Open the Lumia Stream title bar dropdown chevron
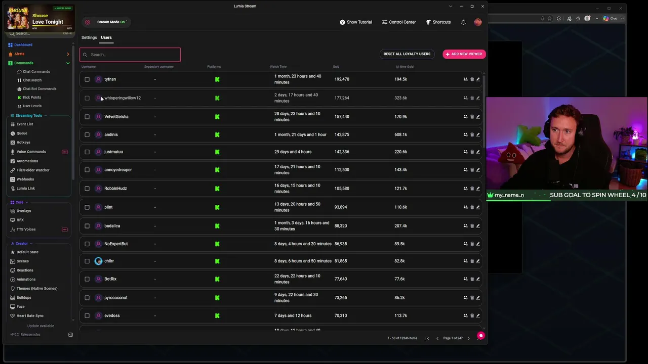The width and height of the screenshot is (648, 364). 450,6
